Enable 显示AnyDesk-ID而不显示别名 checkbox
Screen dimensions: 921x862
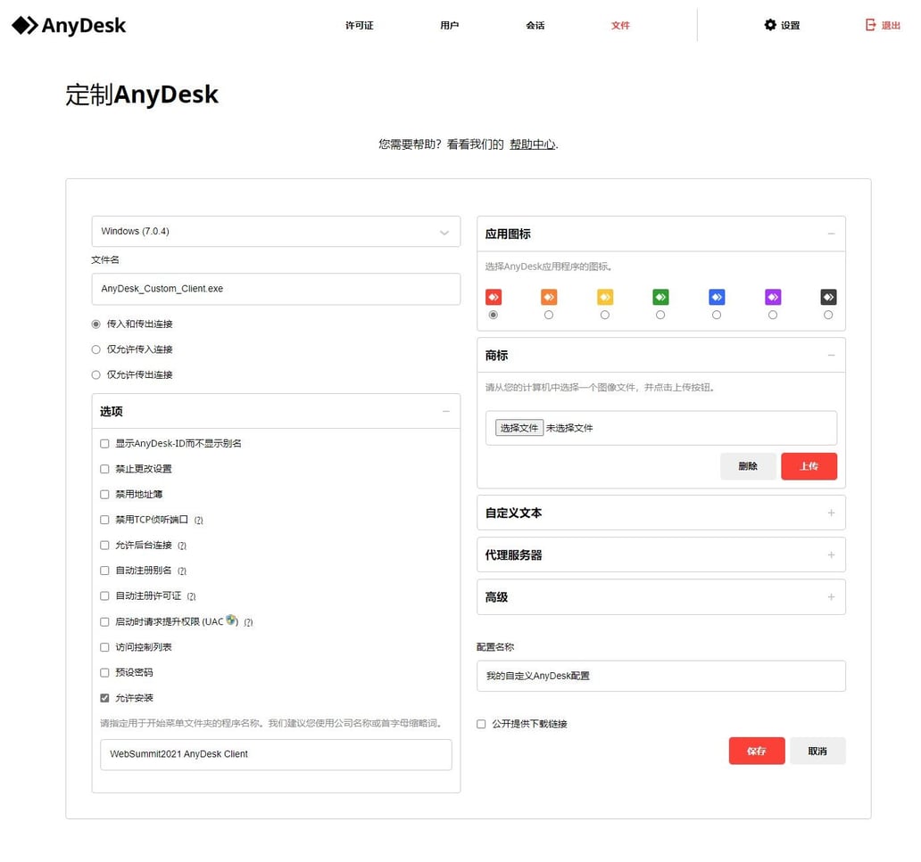pos(104,444)
